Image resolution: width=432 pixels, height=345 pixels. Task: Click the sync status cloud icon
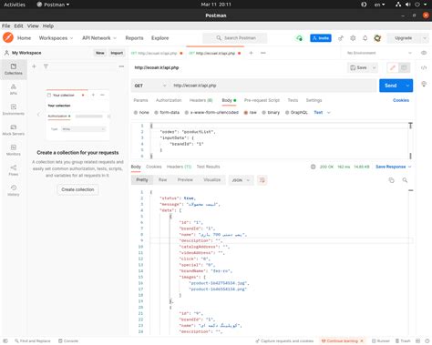pyautogui.click(x=299, y=38)
